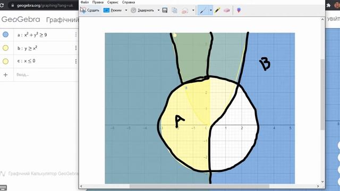The height and width of the screenshot is (191, 340).
Task: Select expression a: x² + y² ≥ 9
Action: 32,34
